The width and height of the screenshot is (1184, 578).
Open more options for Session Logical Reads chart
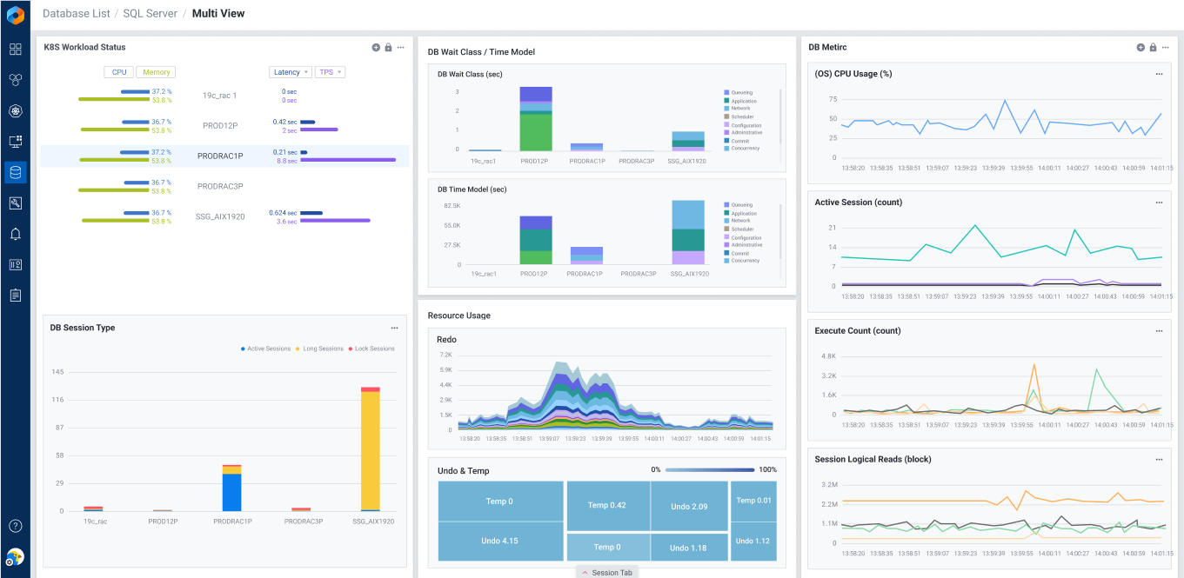[1159, 460]
